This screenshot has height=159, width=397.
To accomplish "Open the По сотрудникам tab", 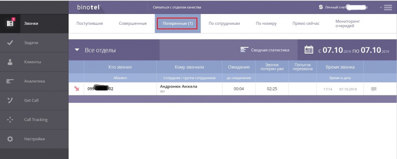I will coord(224,24).
